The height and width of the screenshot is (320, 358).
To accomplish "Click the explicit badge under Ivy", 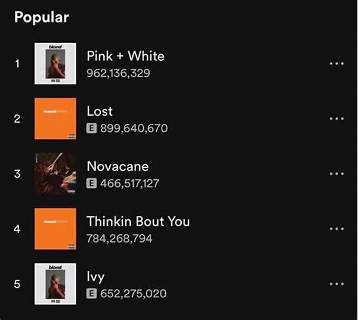I will [x=91, y=293].
